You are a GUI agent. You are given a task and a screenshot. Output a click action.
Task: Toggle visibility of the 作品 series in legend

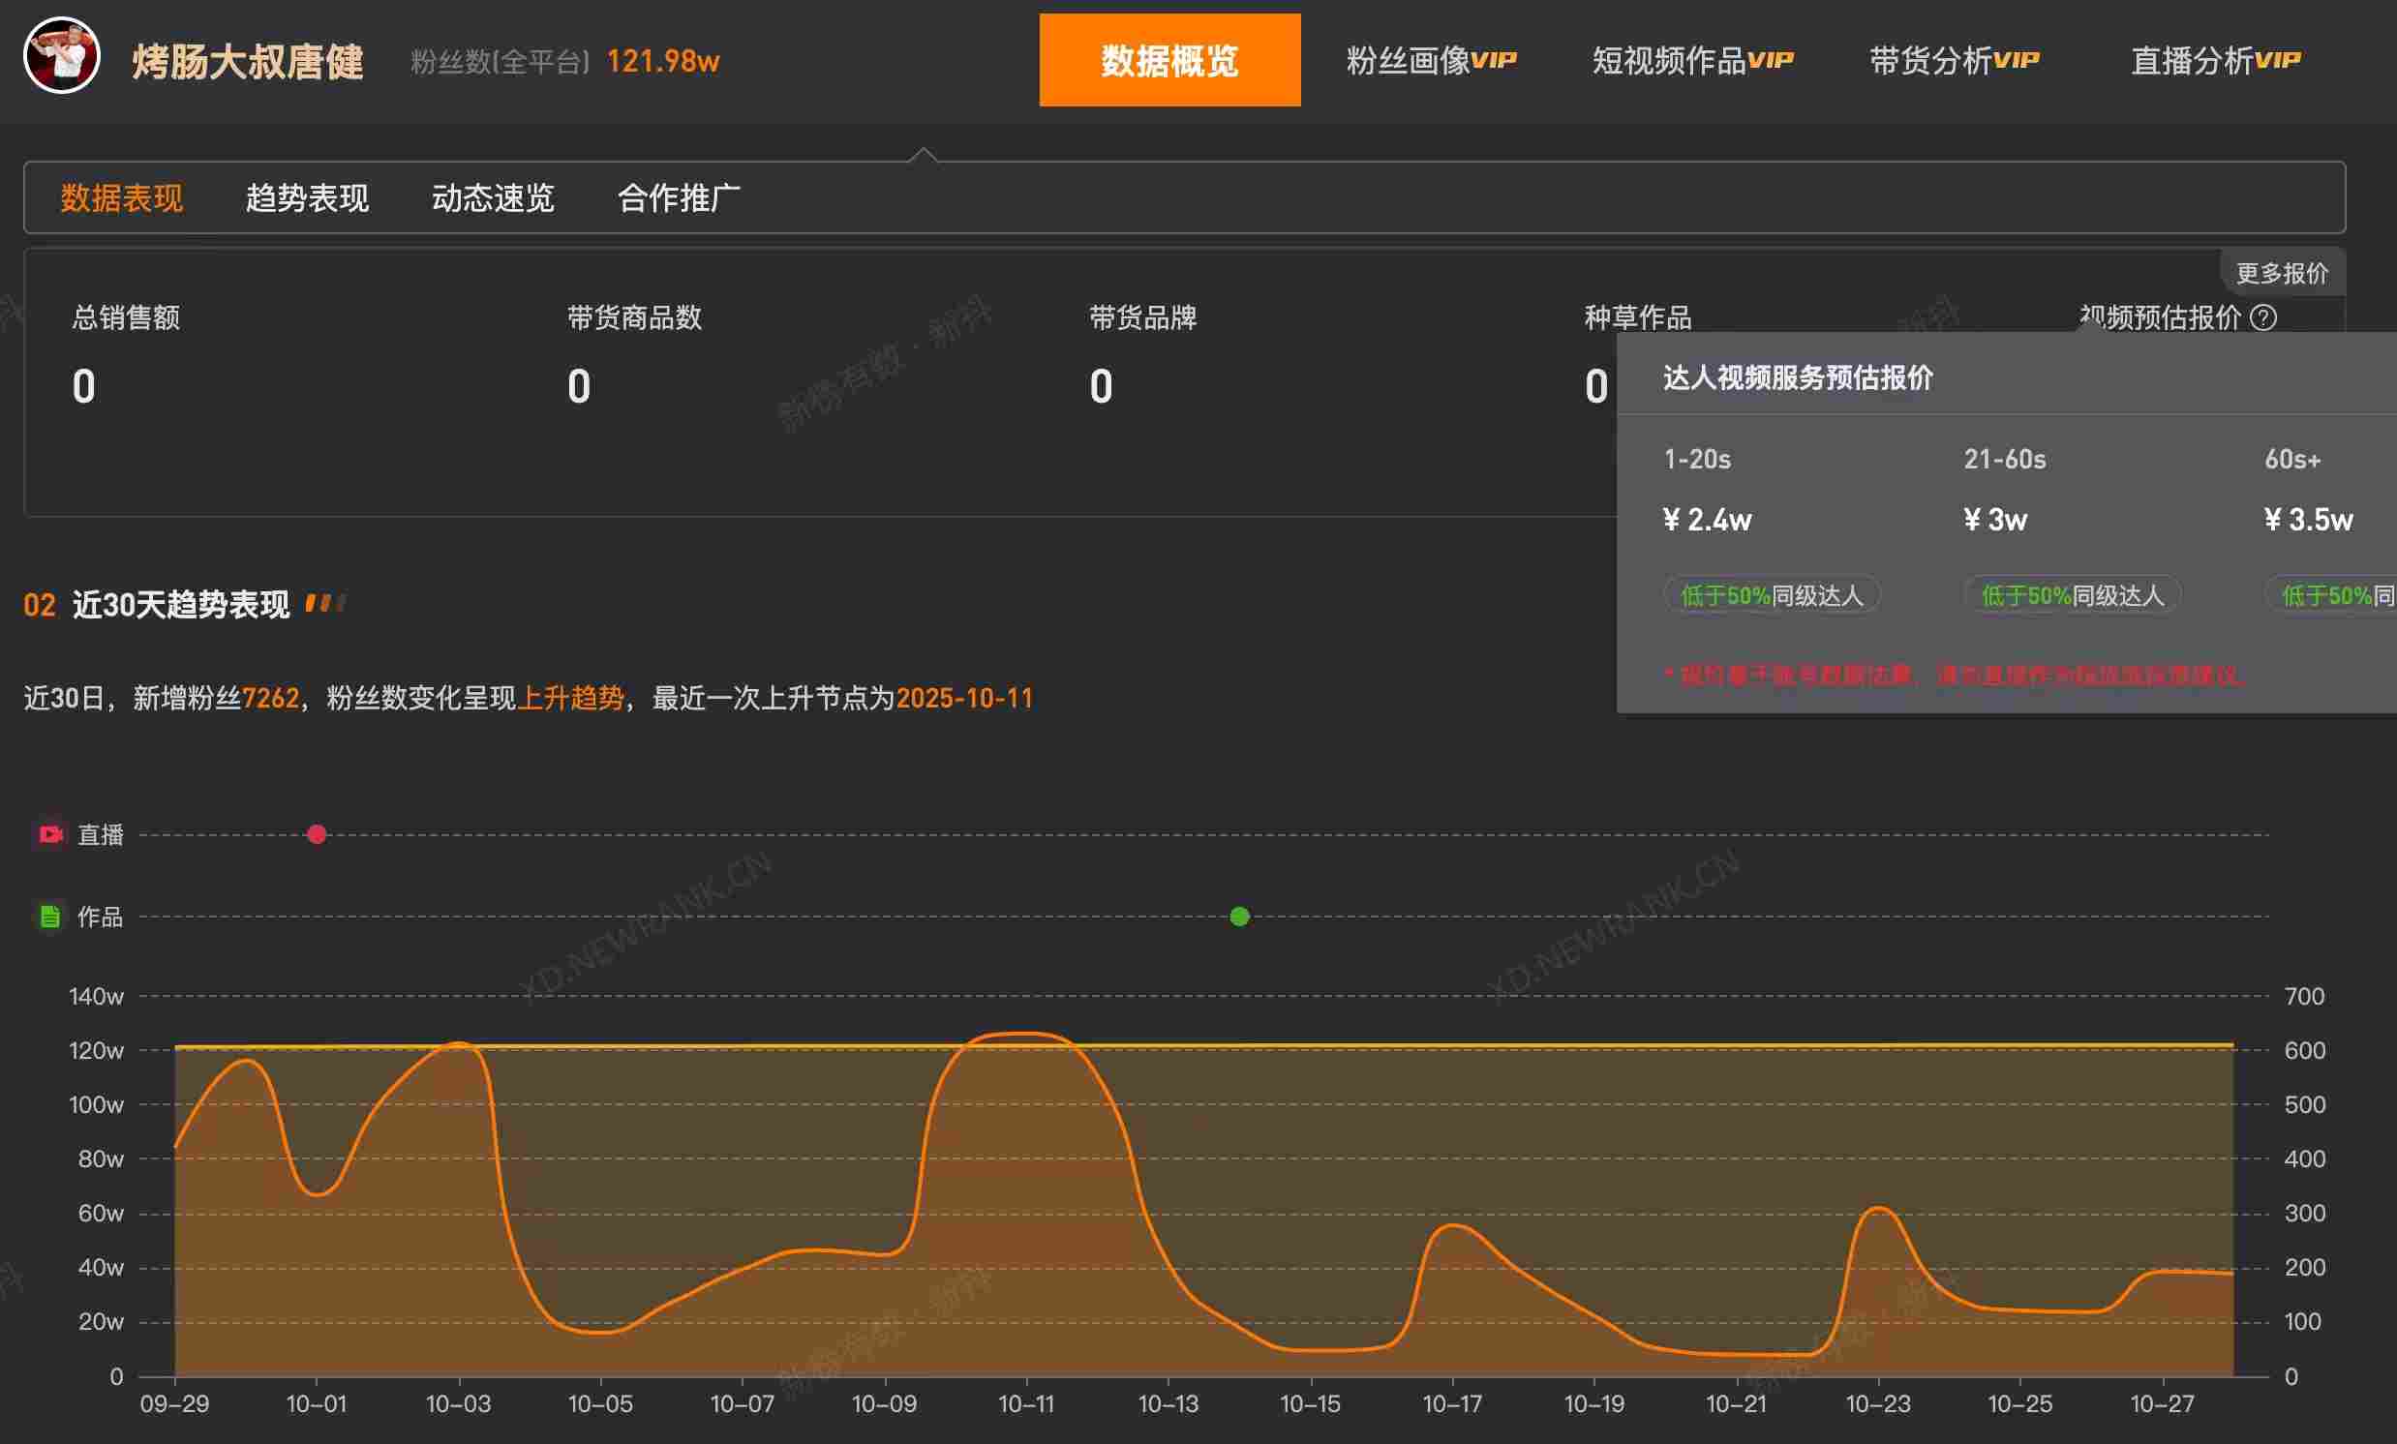(101, 917)
